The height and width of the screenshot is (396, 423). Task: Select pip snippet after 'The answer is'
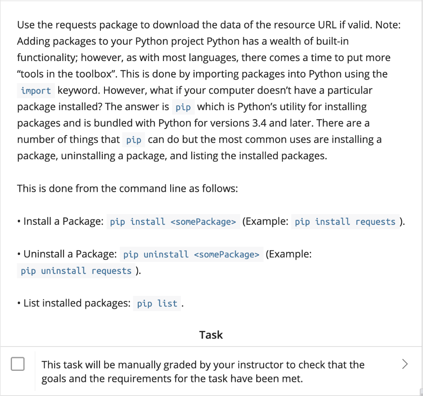[x=183, y=107]
